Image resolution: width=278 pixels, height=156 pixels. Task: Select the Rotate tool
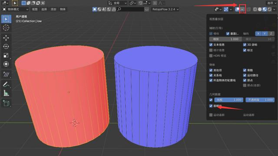pyautogui.click(x=6, y=46)
